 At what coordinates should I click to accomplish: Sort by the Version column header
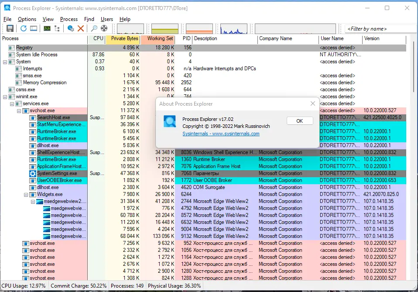[x=384, y=38]
